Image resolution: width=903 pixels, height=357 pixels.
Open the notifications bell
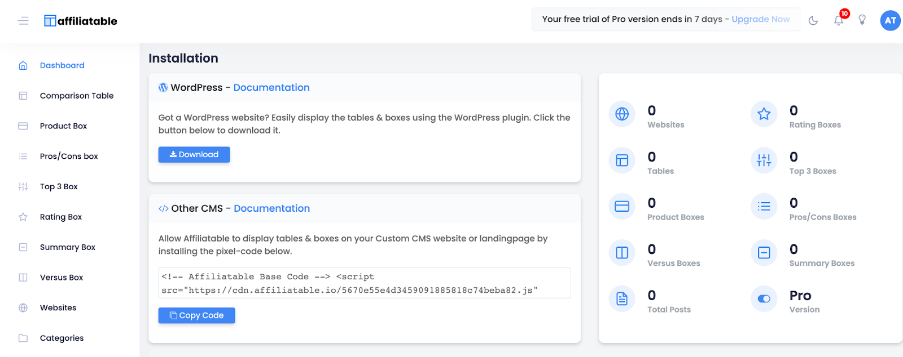click(839, 21)
